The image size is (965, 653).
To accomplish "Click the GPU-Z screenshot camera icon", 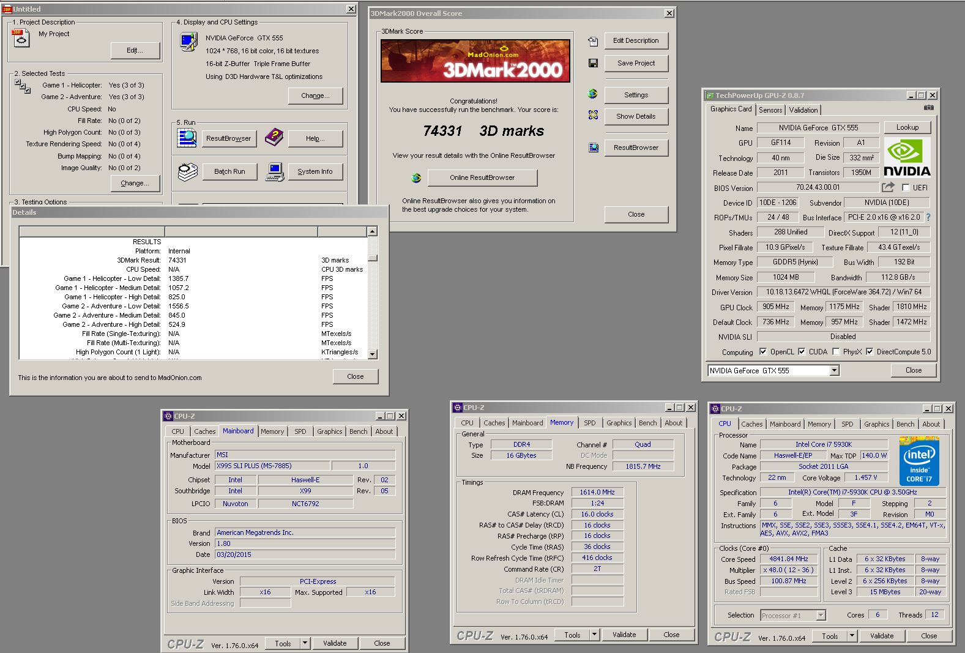I will tap(929, 108).
